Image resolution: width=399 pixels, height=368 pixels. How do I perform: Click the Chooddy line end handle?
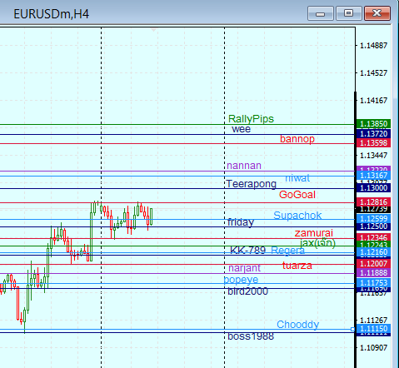352,329
